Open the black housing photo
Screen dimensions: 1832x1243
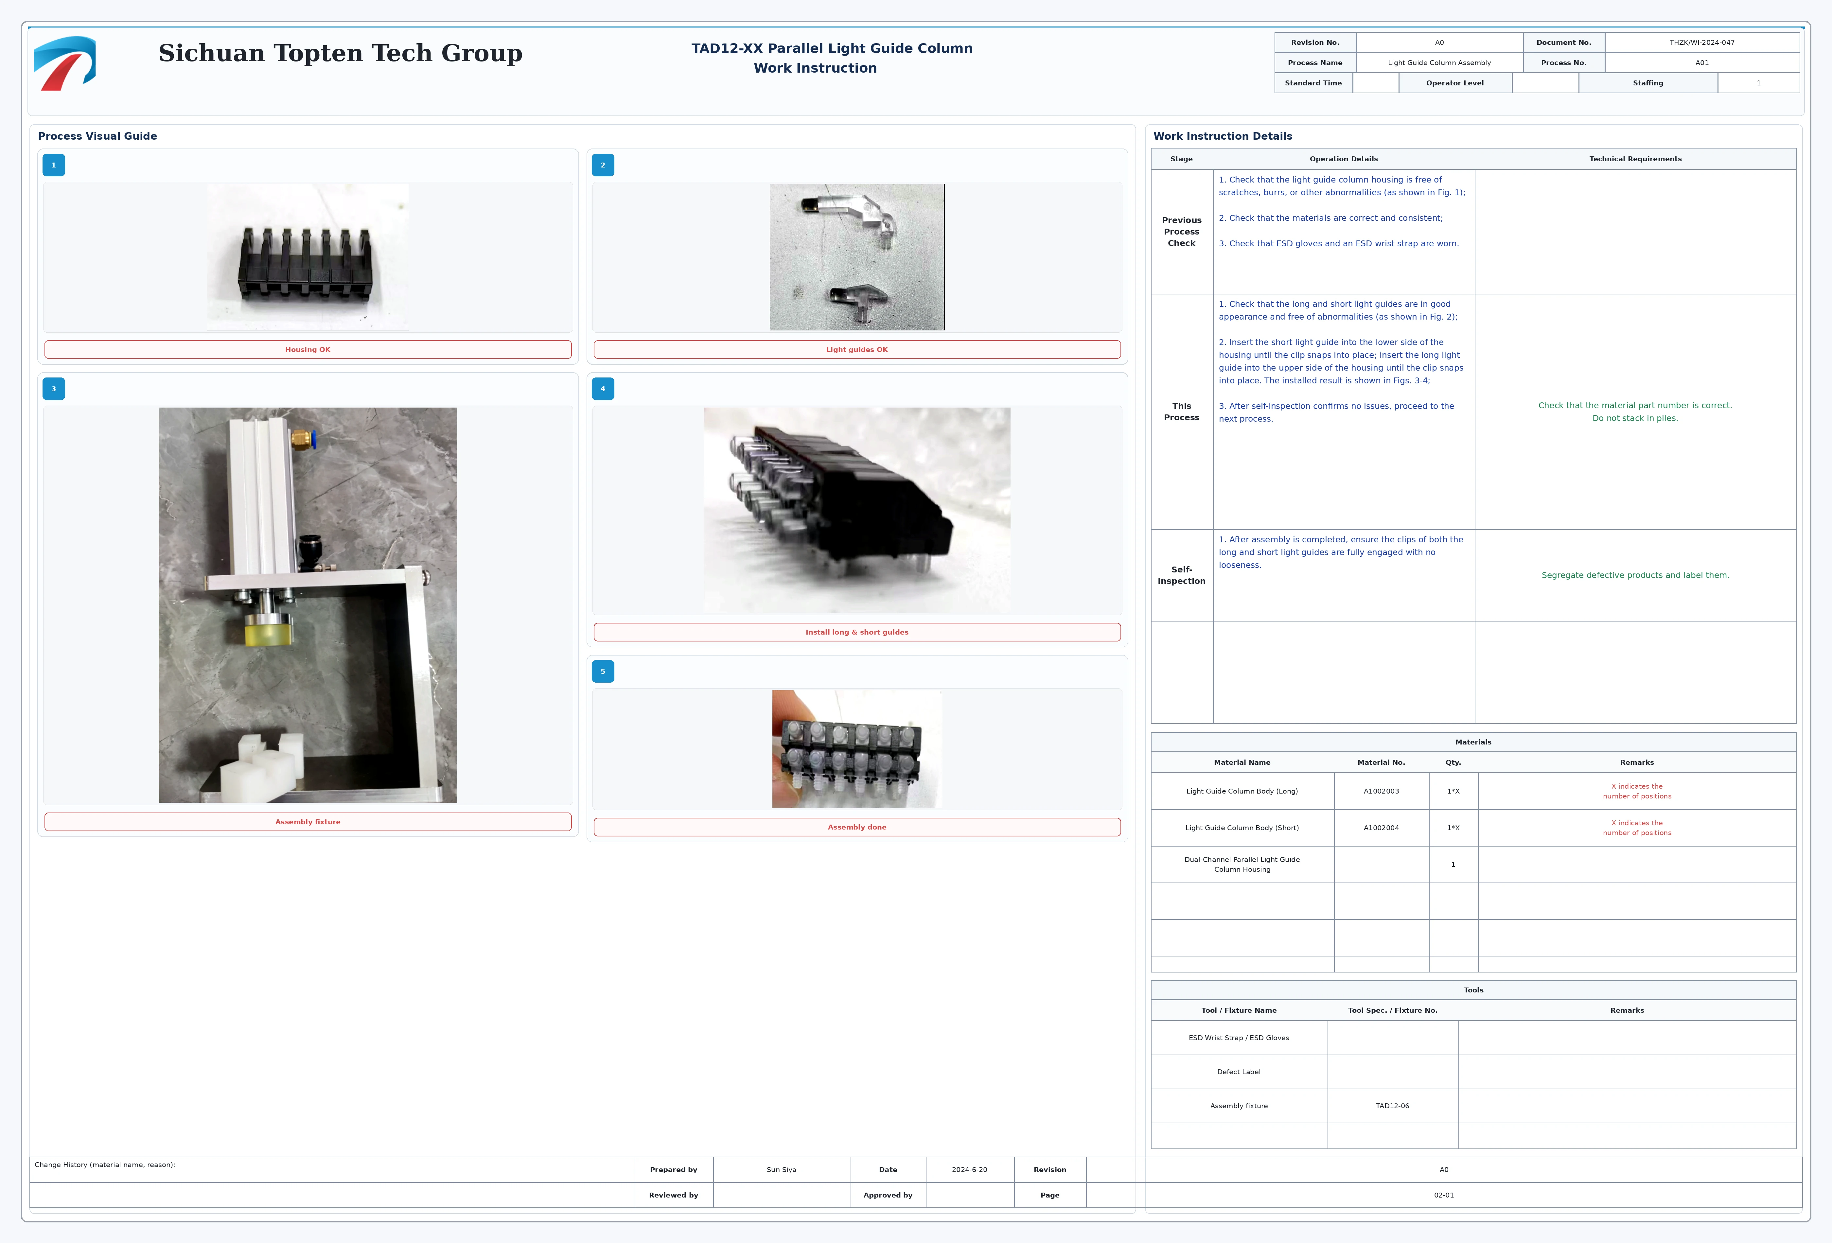[308, 257]
